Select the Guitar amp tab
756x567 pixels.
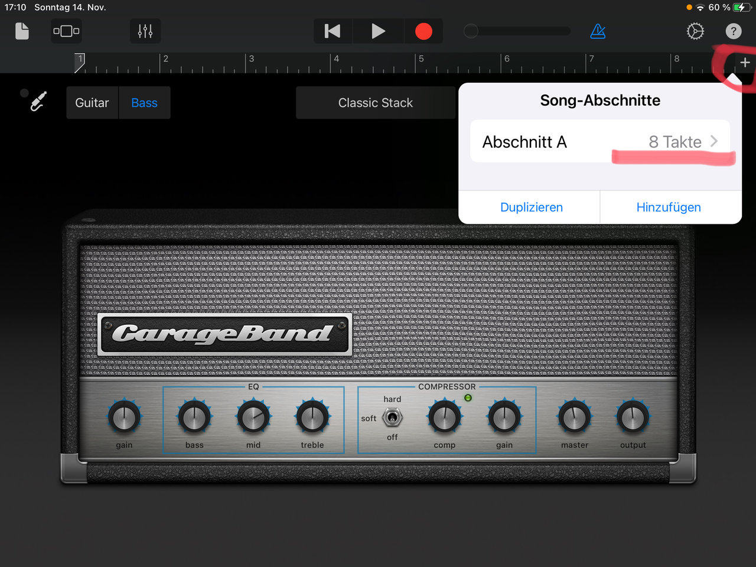click(x=92, y=103)
